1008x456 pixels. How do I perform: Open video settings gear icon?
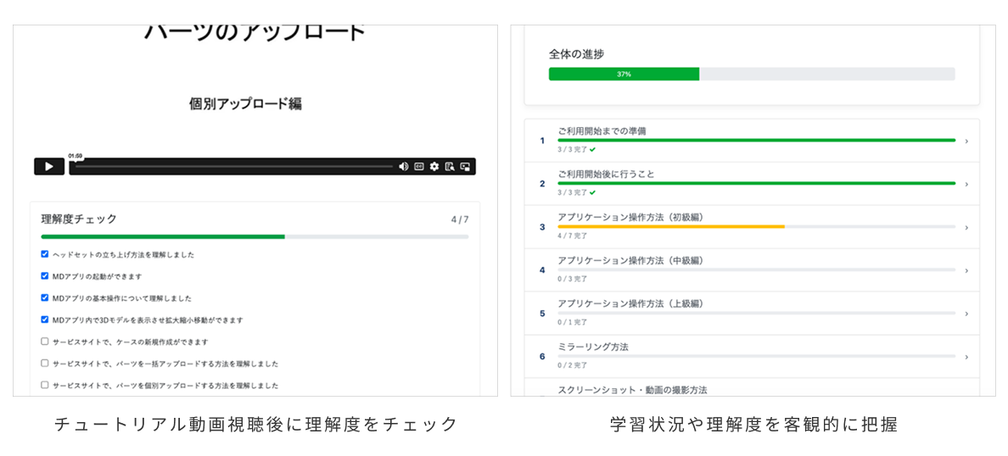pyautogui.click(x=434, y=167)
